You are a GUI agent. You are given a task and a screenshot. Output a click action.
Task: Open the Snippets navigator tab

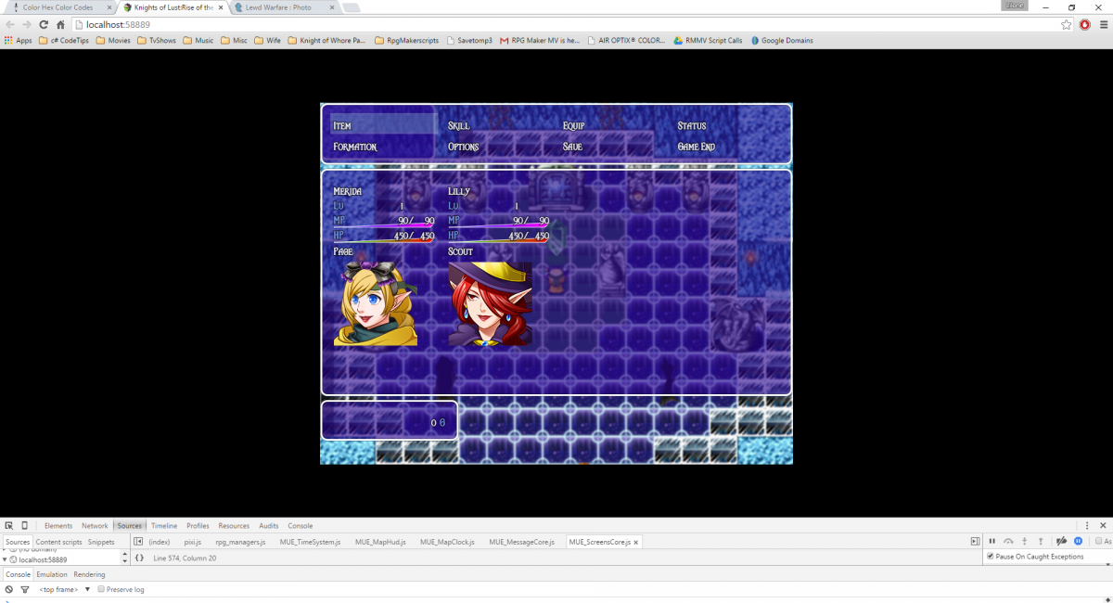pyautogui.click(x=101, y=542)
